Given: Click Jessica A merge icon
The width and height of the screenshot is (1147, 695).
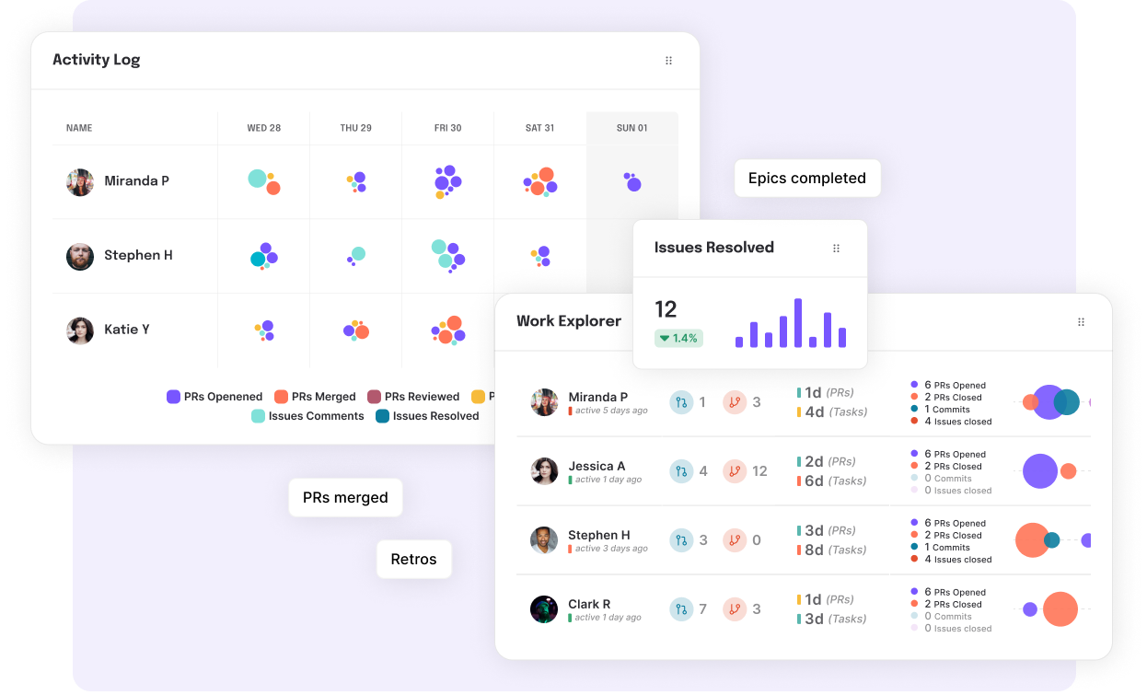Looking at the screenshot, I should tap(735, 471).
